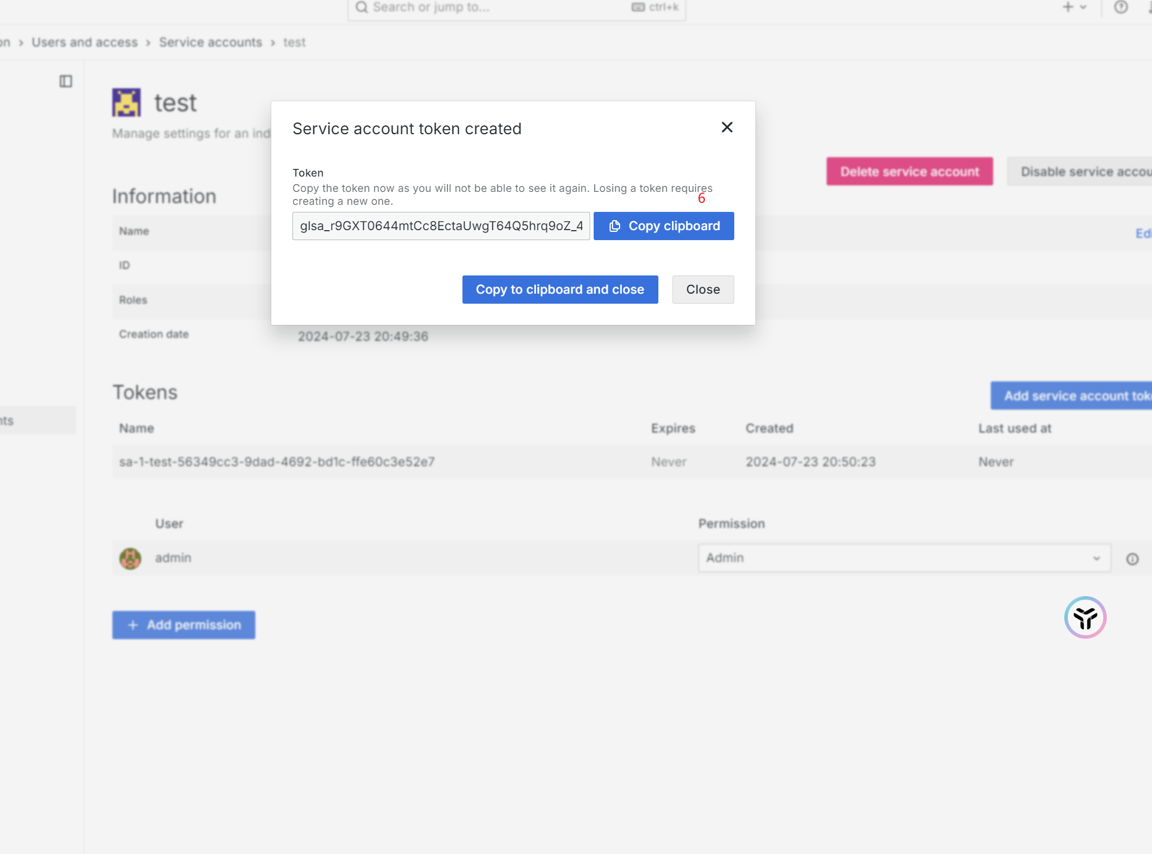Image resolution: width=1152 pixels, height=854 pixels.
Task: Click the Add permission button
Action: [184, 625]
